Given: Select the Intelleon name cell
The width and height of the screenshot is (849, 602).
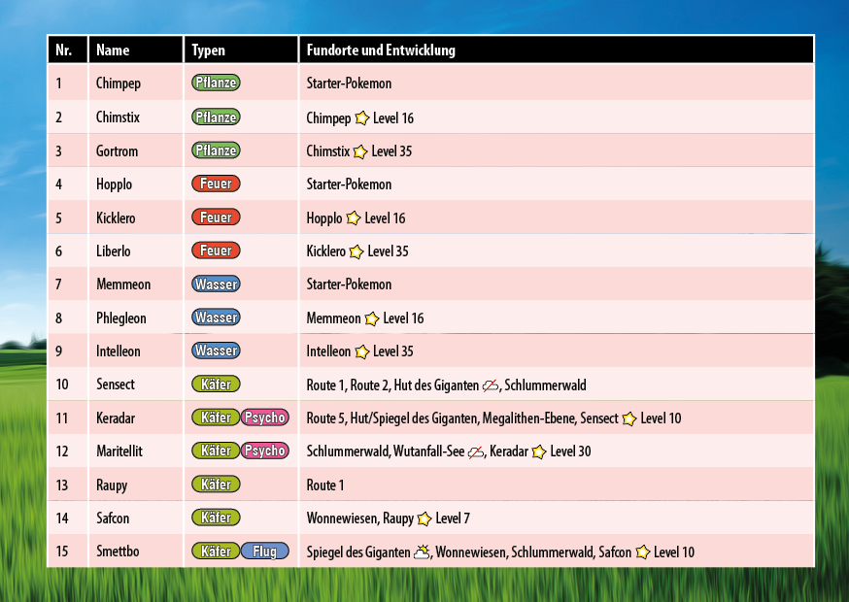Looking at the screenshot, I should [x=119, y=351].
